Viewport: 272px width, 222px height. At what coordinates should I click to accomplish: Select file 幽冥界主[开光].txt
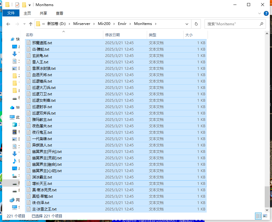(x=116, y=152)
